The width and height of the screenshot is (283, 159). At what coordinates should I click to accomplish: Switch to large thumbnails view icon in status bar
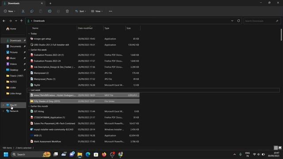[280, 148]
